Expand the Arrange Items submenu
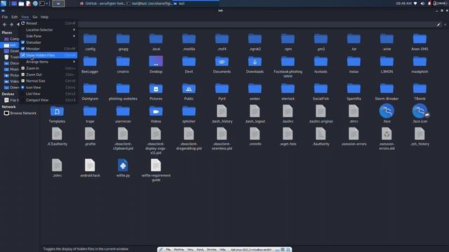The height and width of the screenshot is (252, 449). point(48,62)
